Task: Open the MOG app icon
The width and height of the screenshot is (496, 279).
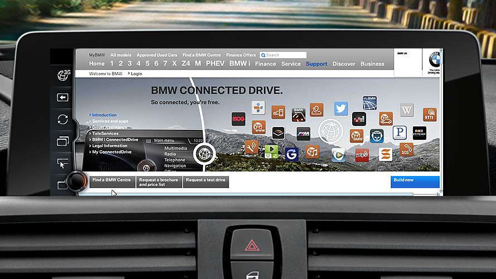Action: [239, 119]
